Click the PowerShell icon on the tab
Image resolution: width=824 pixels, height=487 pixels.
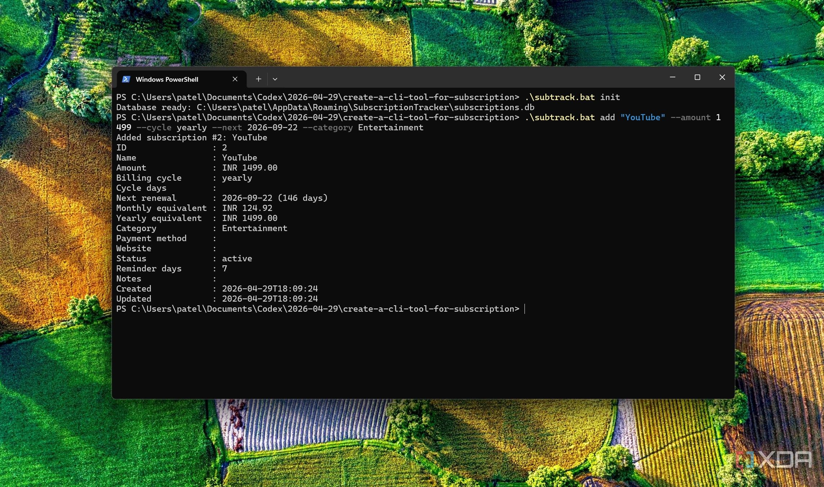pyautogui.click(x=126, y=79)
